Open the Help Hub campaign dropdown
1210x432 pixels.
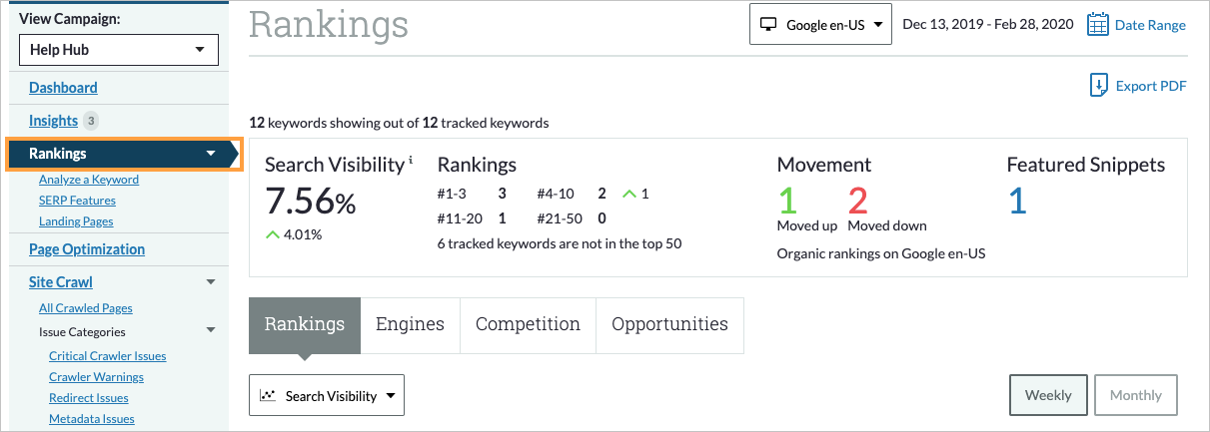pos(119,49)
